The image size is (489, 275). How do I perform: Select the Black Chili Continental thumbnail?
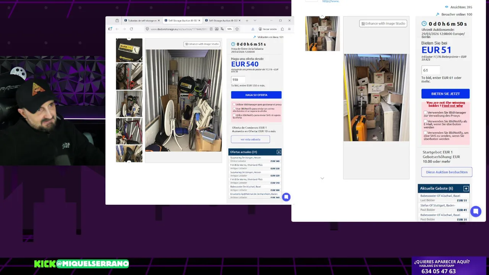pyautogui.click(x=129, y=50)
